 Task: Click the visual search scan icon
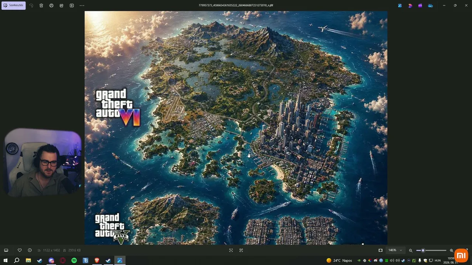231,250
